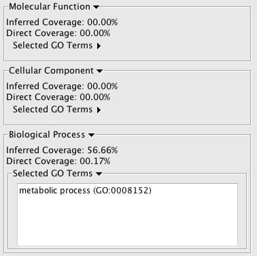Click Direct Coverage value in Molecular Function
Viewport: 257px width, 256px height.
tap(95, 33)
